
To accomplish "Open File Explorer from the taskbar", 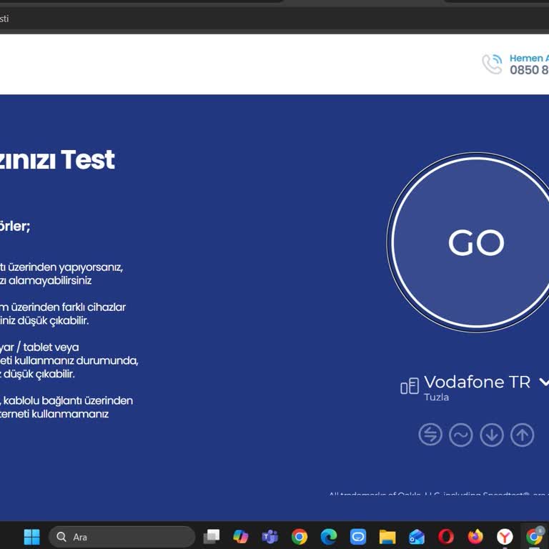I will 387,537.
